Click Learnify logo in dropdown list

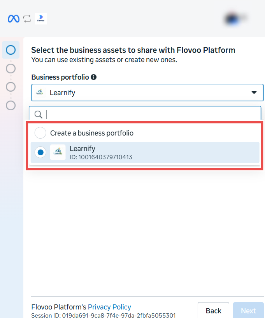coord(58,152)
